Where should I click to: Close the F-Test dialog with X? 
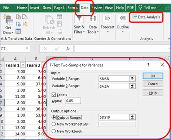[162, 65]
